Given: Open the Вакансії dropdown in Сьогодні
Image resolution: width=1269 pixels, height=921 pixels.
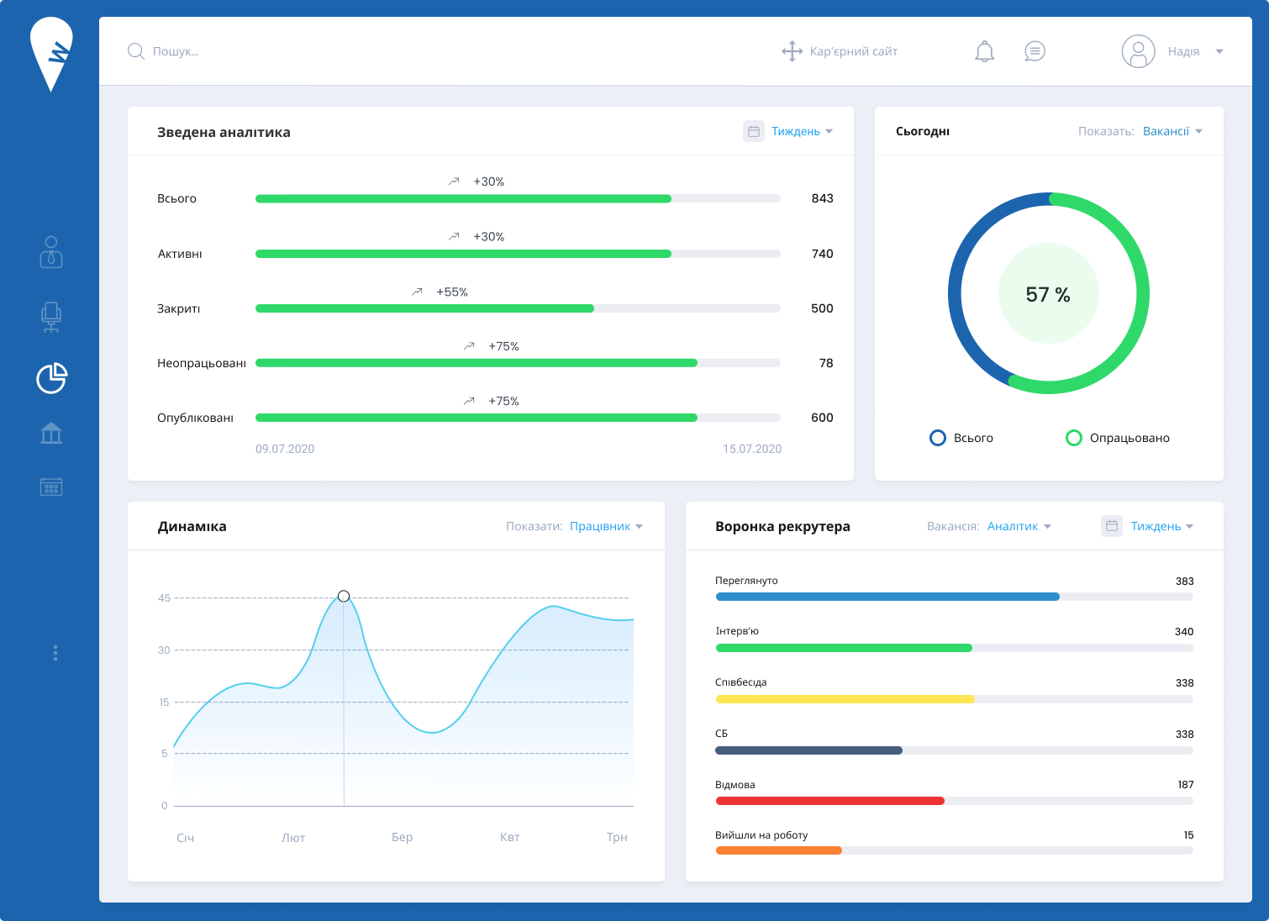Looking at the screenshot, I should pos(1172,131).
